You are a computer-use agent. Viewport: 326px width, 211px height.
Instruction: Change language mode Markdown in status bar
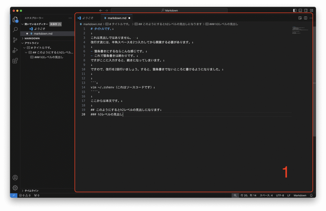coord(300,195)
